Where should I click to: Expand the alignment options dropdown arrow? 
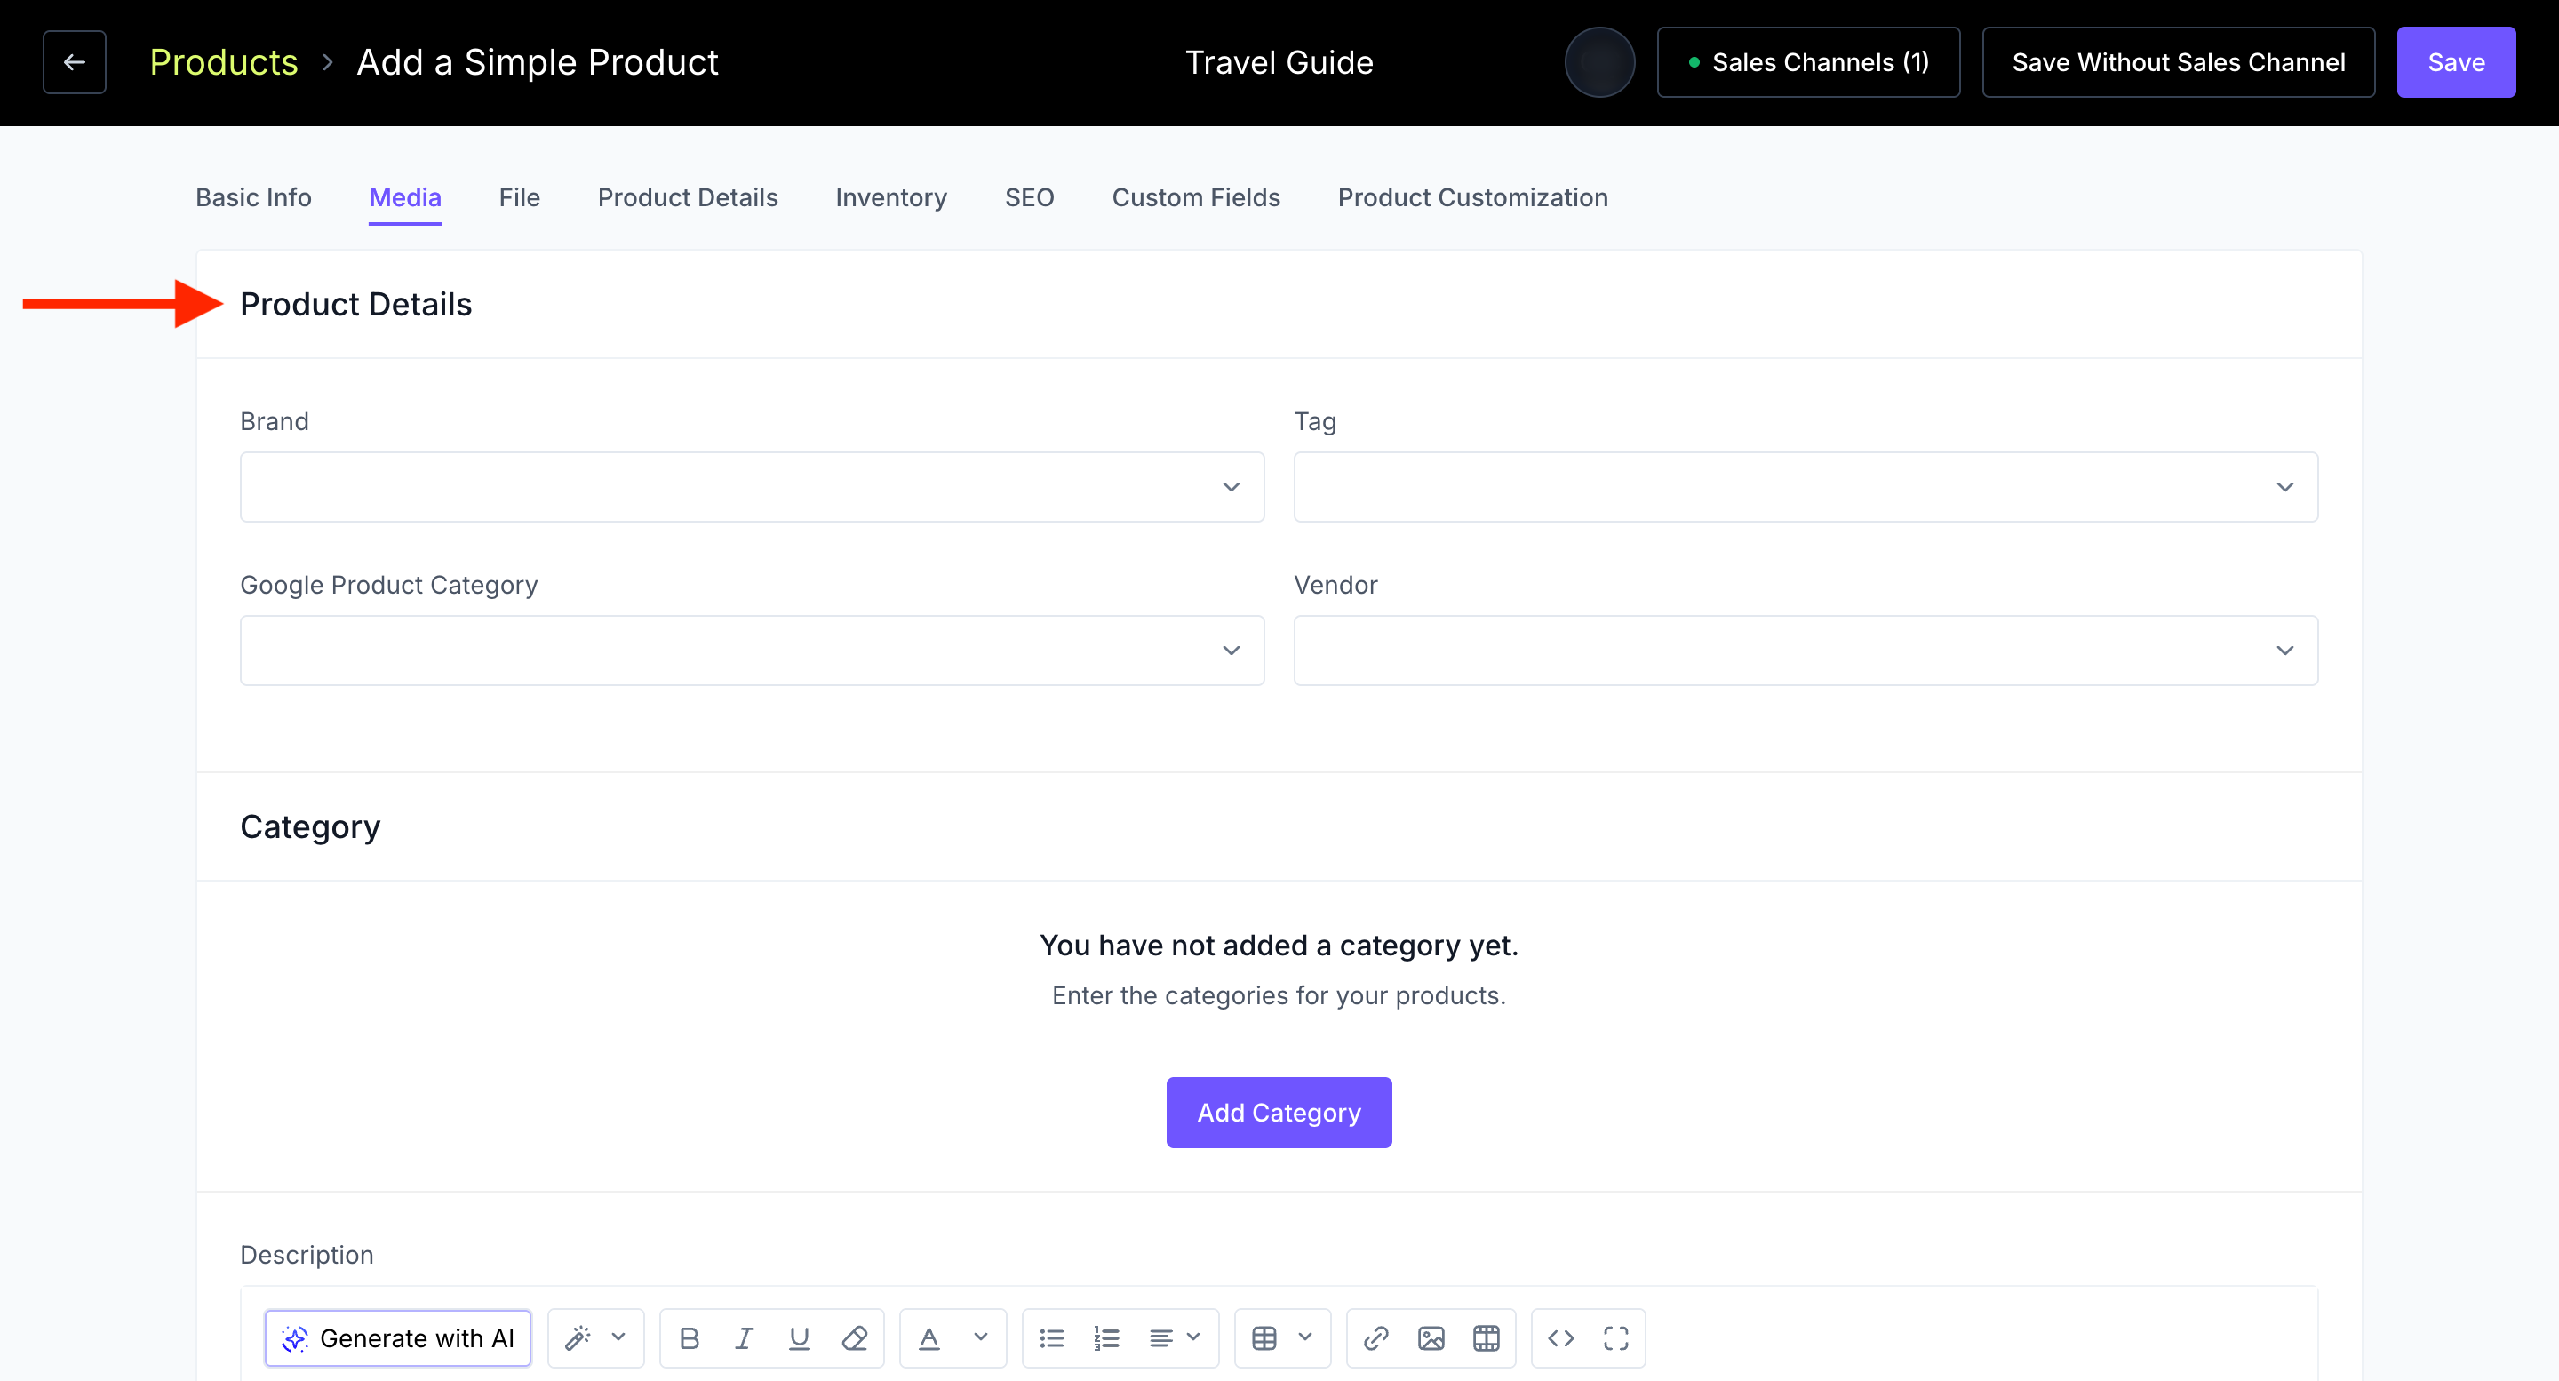pyautogui.click(x=1194, y=1337)
